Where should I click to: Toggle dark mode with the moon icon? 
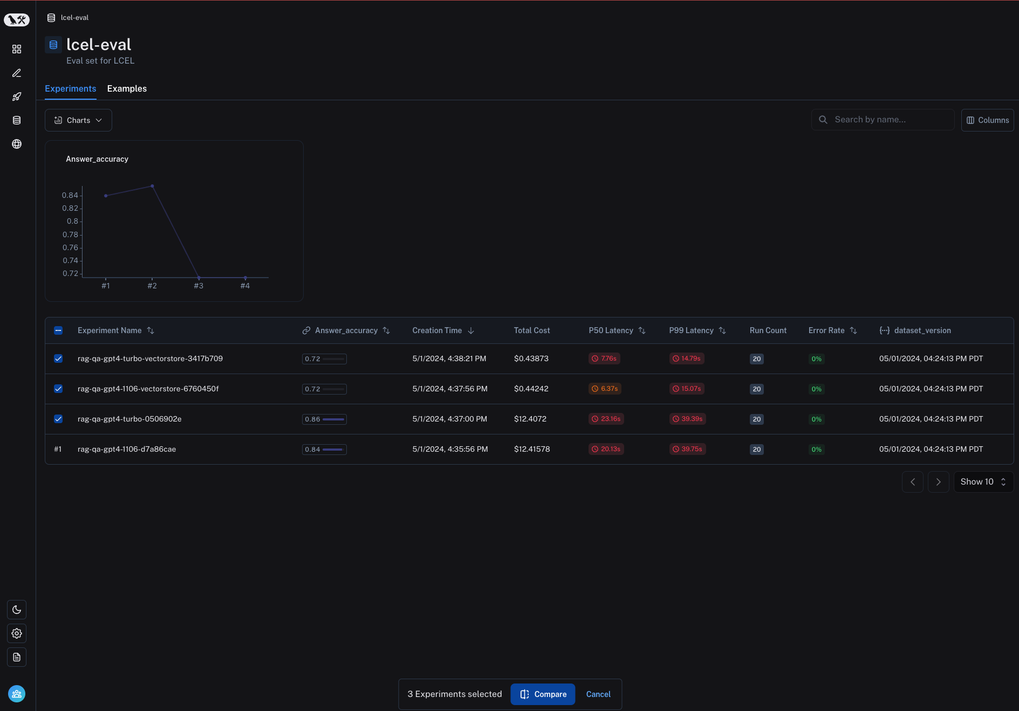tap(17, 610)
